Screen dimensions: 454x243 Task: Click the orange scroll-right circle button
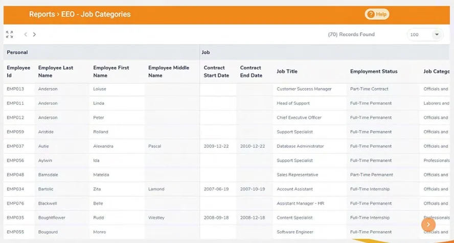coord(428,225)
